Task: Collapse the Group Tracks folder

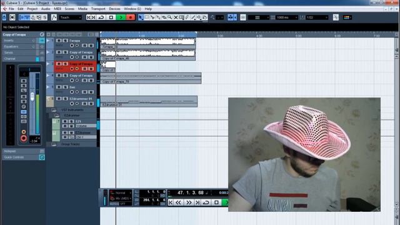Action: tap(54, 144)
